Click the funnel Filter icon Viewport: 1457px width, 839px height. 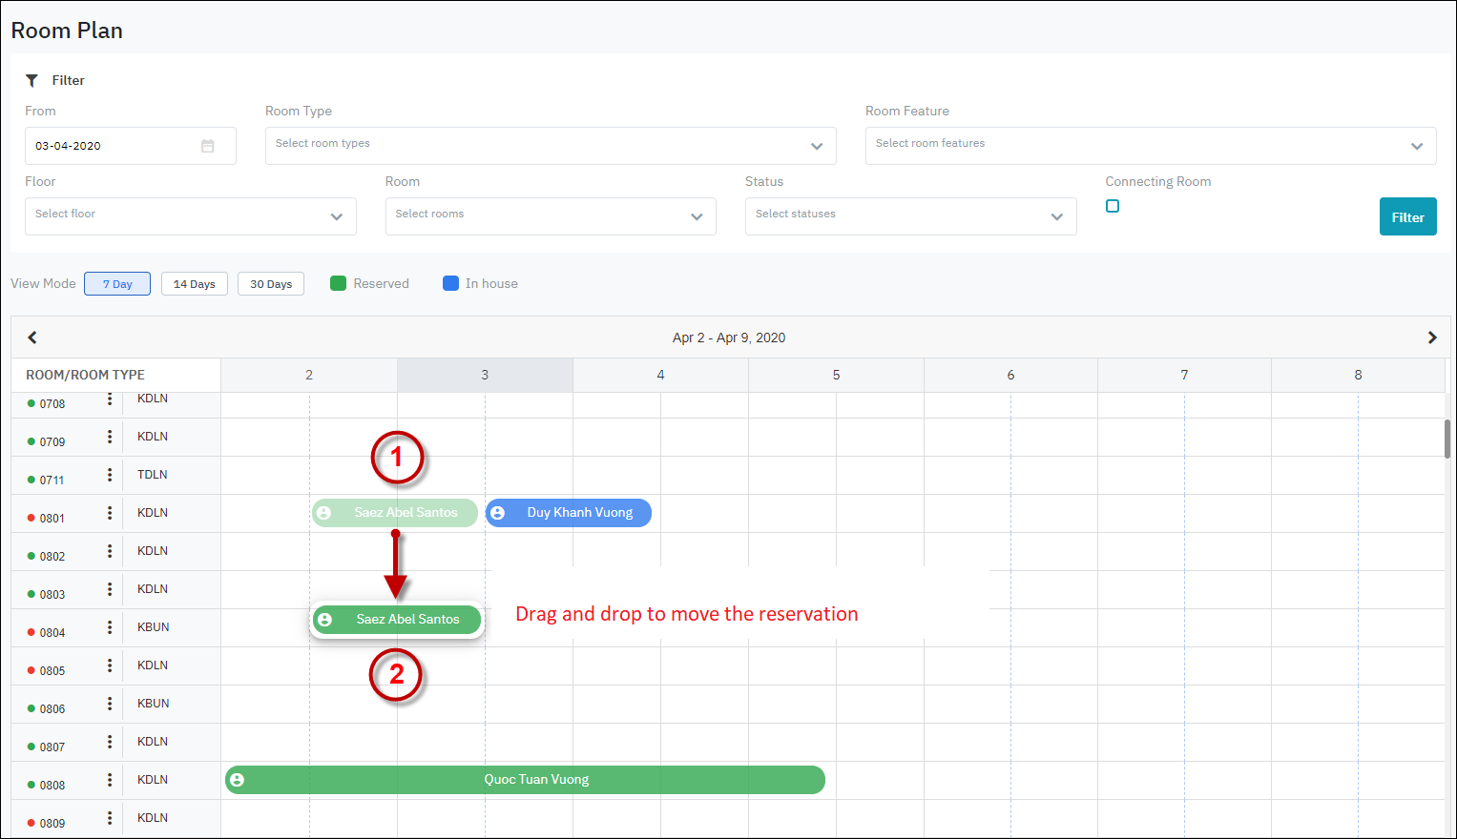click(31, 81)
